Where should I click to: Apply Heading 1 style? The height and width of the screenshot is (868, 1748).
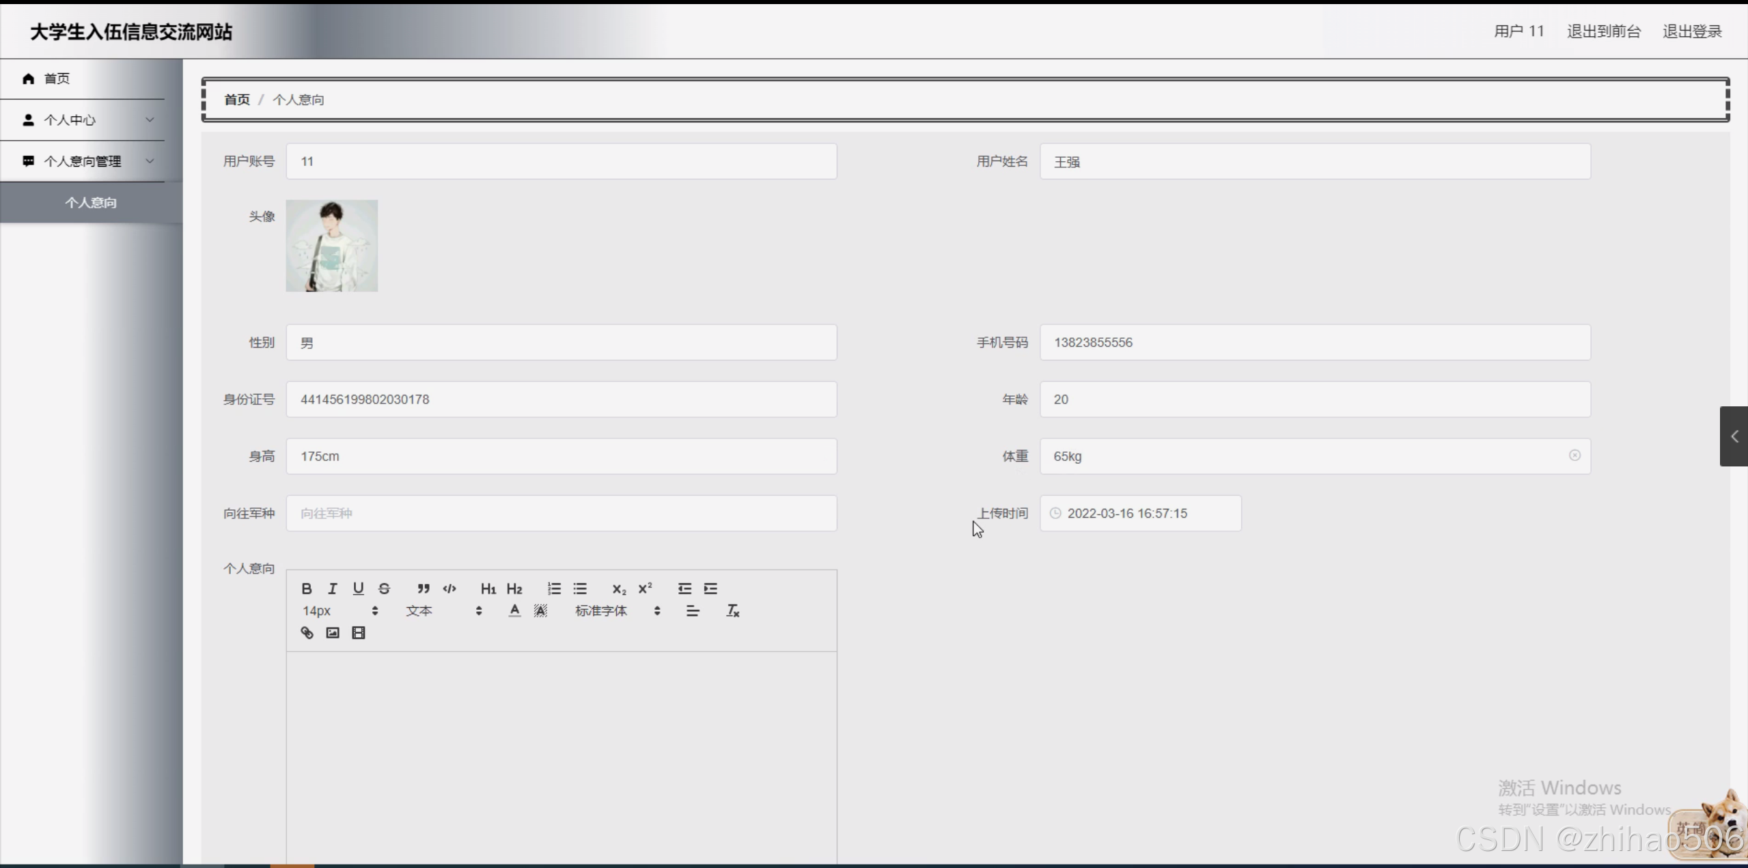tap(488, 589)
